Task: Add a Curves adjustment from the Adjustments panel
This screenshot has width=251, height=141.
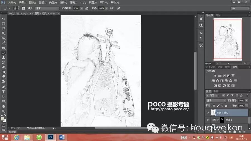Action: (224, 76)
